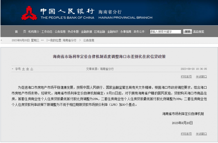Click the bottom 关闭窗口 close window link
218x143 pixels.
pos(201,134)
